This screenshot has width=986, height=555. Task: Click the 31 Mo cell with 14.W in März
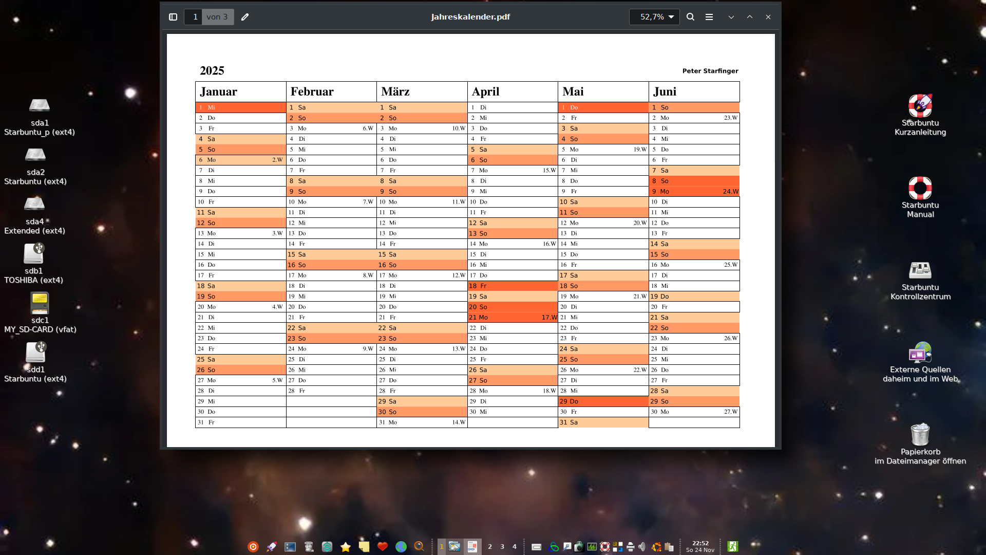click(422, 422)
